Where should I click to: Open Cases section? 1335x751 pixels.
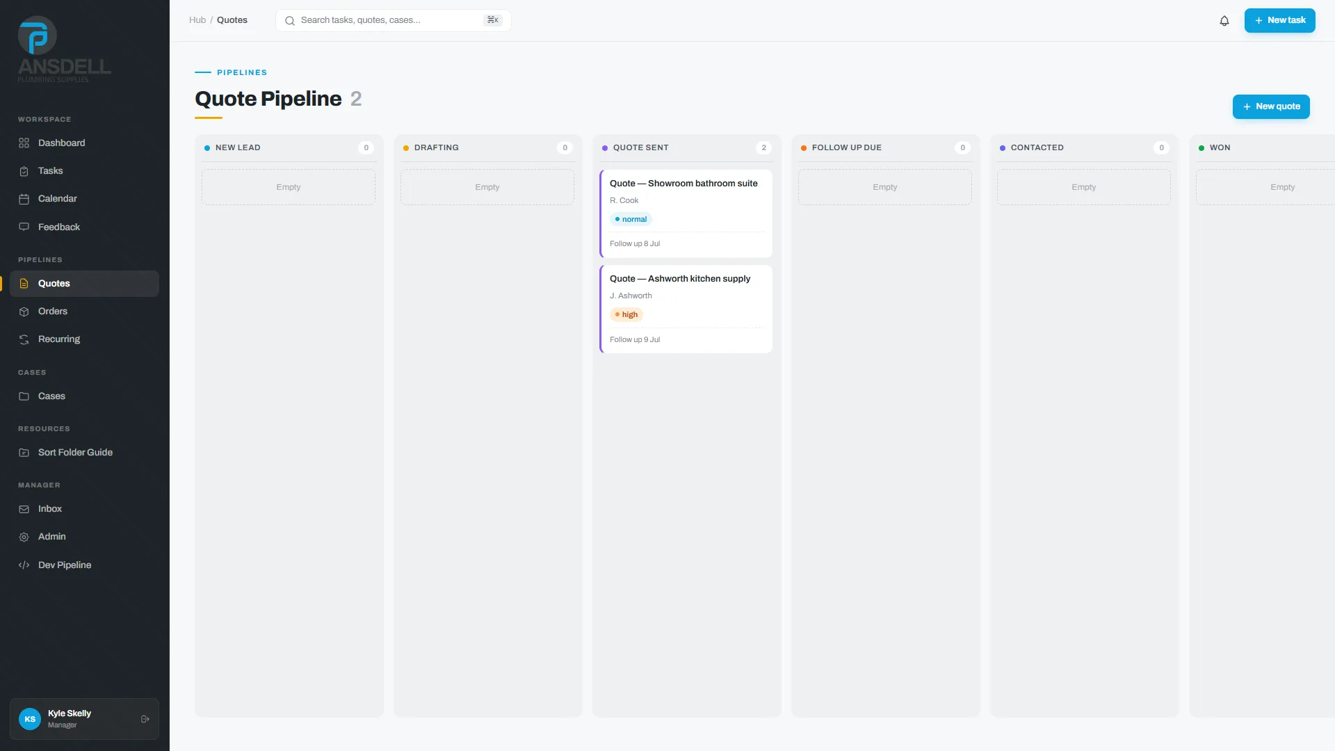(x=84, y=396)
